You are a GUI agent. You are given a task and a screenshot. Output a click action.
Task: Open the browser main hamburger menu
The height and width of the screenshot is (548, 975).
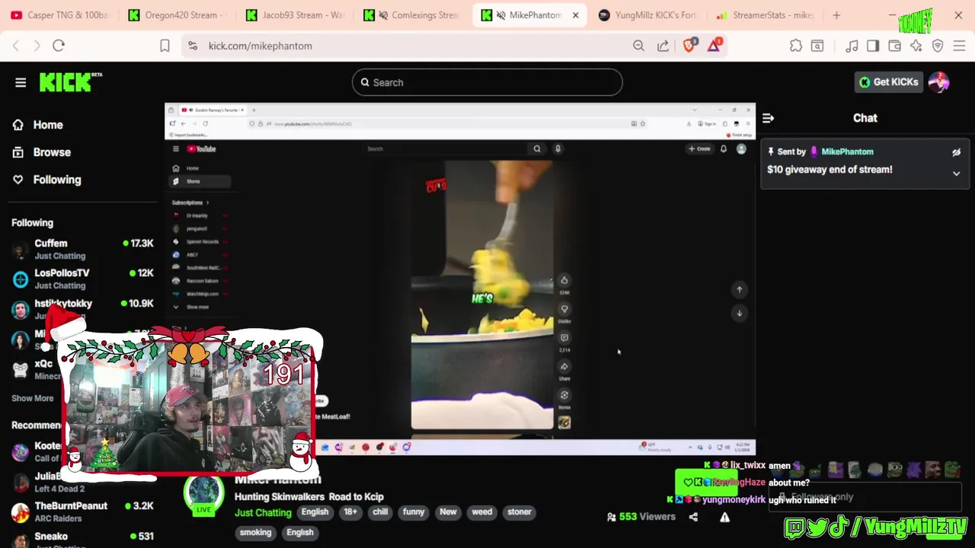(x=959, y=46)
